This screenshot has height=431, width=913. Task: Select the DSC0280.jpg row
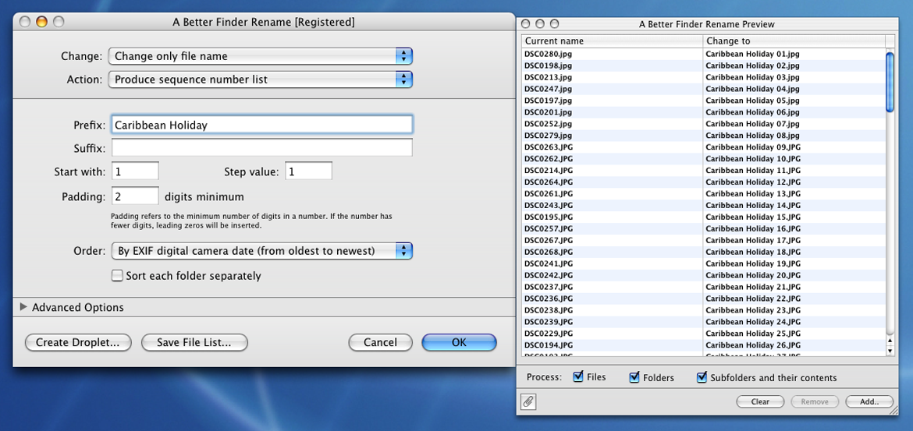(x=703, y=54)
